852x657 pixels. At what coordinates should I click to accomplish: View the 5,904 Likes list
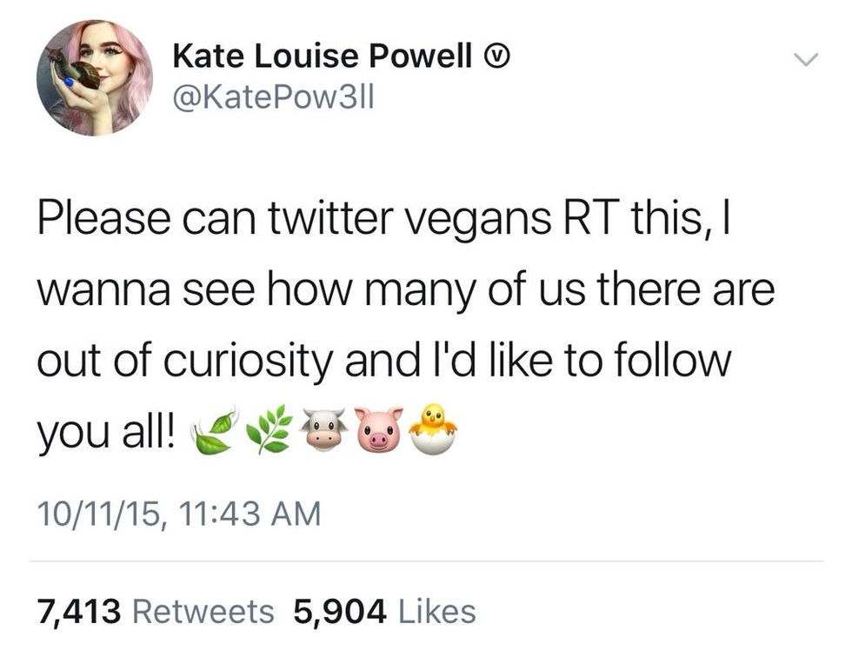(384, 611)
